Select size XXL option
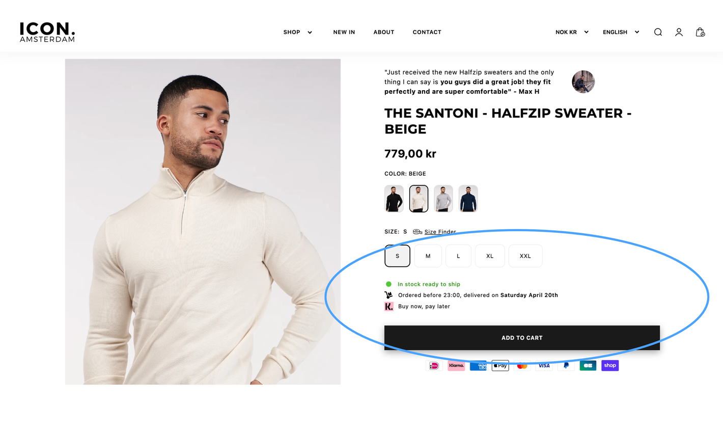 525,256
